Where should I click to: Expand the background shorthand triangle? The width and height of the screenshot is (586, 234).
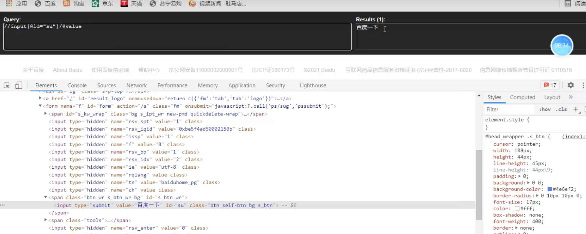(x=528, y=183)
